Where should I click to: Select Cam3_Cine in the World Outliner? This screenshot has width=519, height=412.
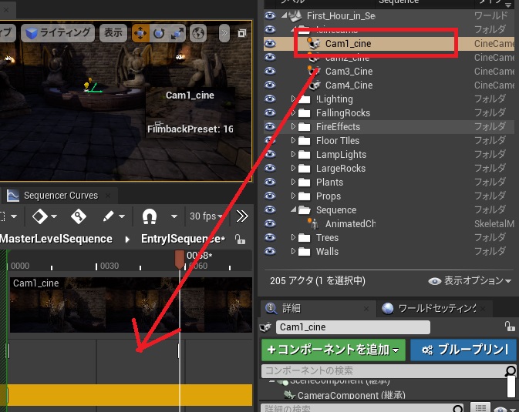tap(349, 72)
